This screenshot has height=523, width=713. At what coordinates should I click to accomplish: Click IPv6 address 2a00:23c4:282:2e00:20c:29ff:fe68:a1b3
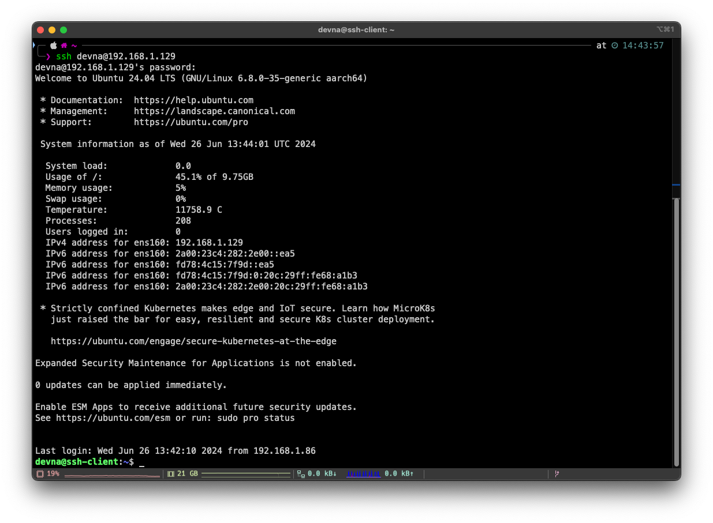tap(271, 287)
